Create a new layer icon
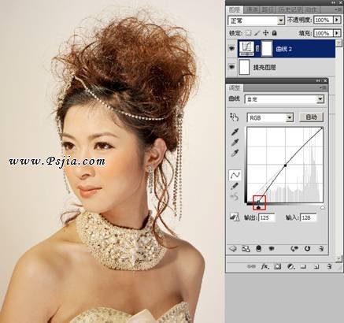The width and height of the screenshot is (344, 323). click(x=316, y=267)
